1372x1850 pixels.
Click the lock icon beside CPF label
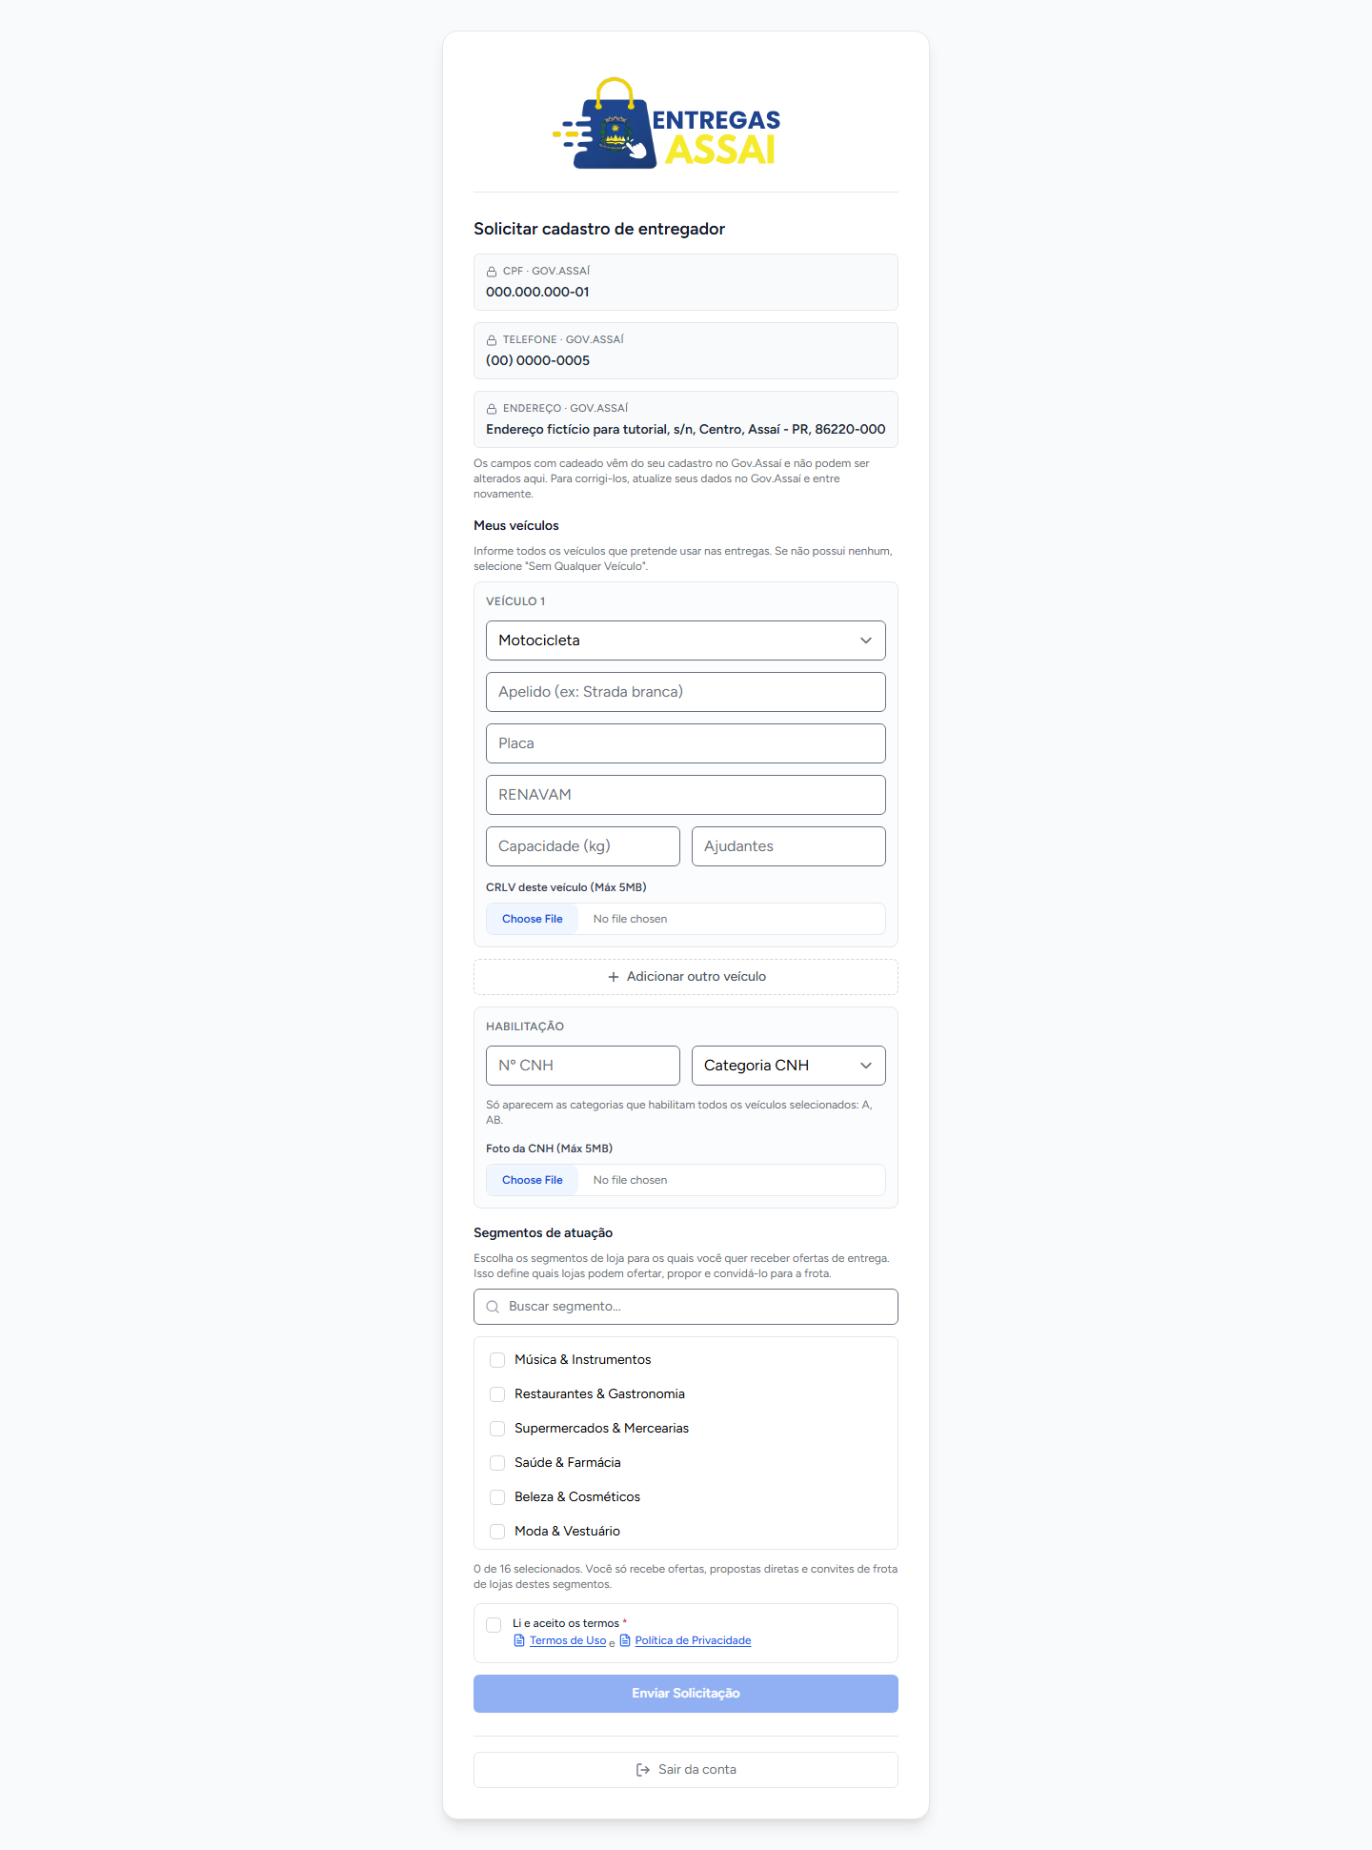[492, 272]
